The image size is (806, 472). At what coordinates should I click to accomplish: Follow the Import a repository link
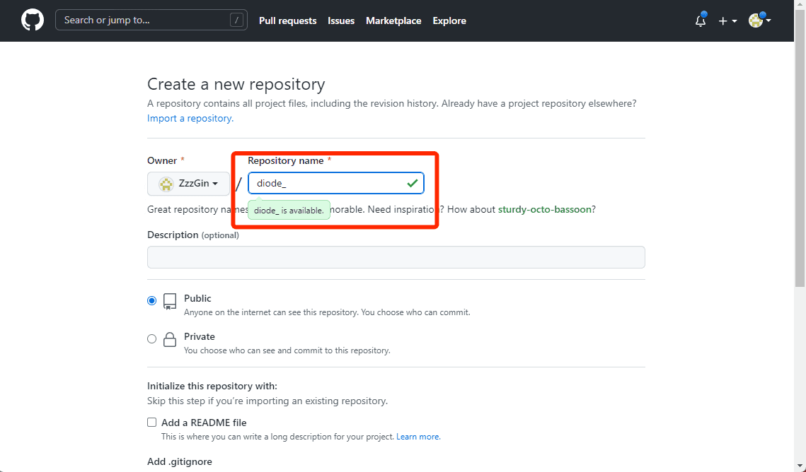pyautogui.click(x=190, y=119)
